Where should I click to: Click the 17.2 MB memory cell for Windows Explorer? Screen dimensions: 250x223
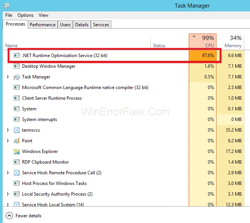(x=231, y=151)
